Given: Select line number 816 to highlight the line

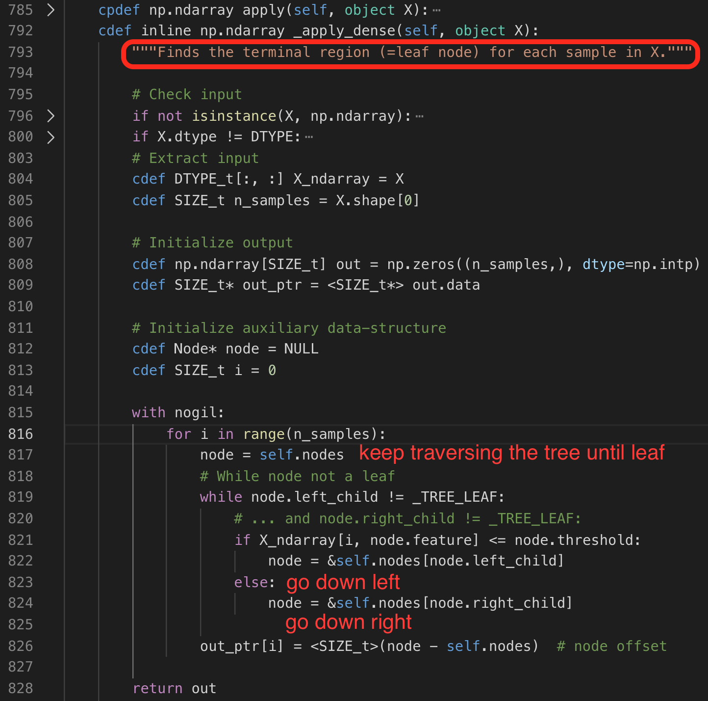Looking at the screenshot, I should [20, 433].
